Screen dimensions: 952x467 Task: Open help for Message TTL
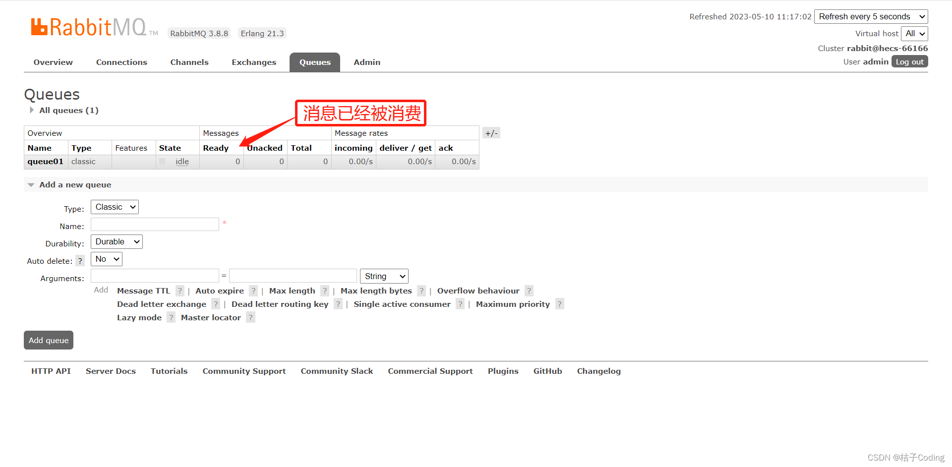point(180,291)
